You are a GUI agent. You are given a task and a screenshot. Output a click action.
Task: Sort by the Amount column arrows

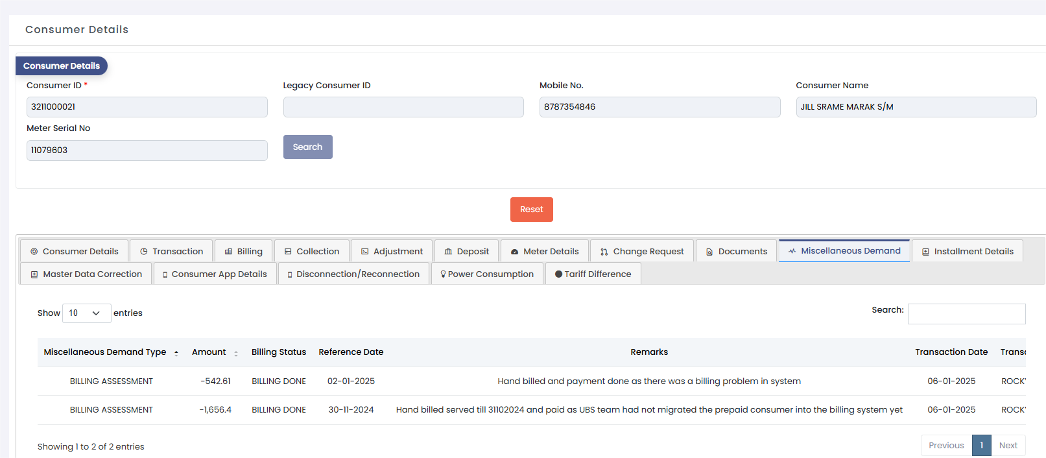coord(236,353)
